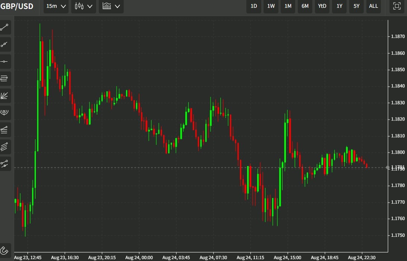This screenshot has width=407, height=261.
Task: Show ALL chart history range
Action: (373, 6)
